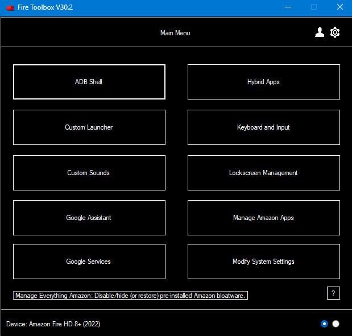Screen dimensions: 352x336
Task: Click the Device: Amazon Fire HD 8+ (2022) text
Action: (53, 324)
